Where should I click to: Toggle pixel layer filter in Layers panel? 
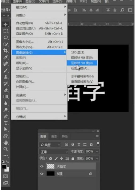click(x=66, y=144)
